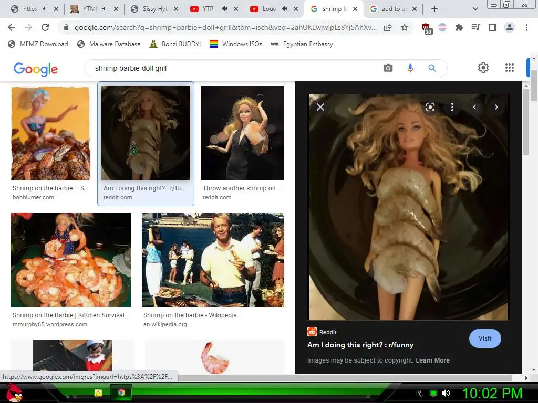Close the shrimp barbie tab
Screen dimensions: 538x403
355,9
